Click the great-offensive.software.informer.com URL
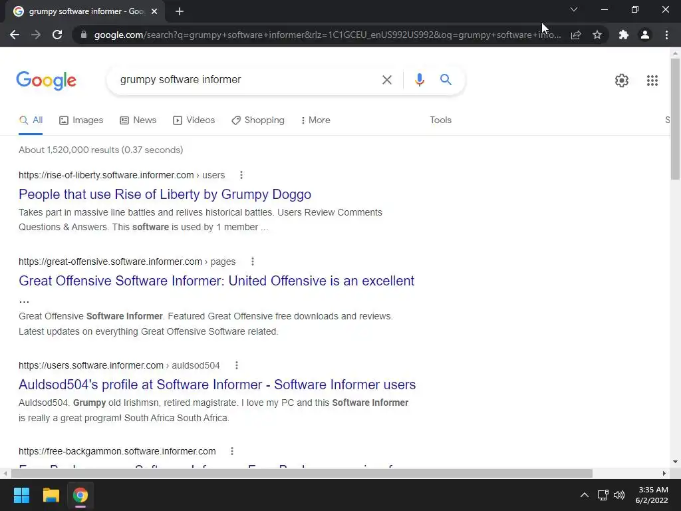 (110, 261)
